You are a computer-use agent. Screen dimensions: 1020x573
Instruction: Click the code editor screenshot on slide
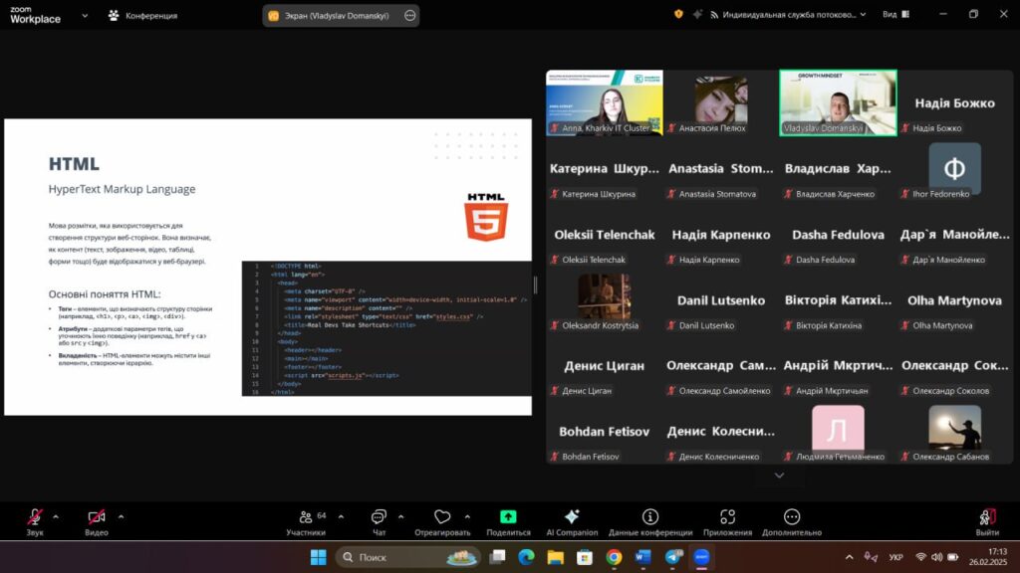coord(386,328)
